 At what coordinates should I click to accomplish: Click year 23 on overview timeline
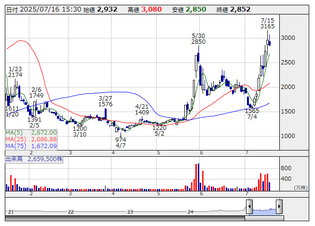(130, 212)
